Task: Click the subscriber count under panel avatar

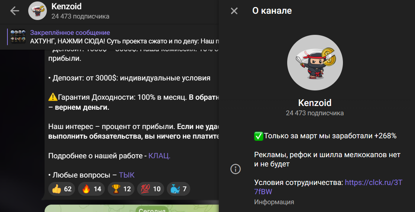Action: (x=315, y=113)
